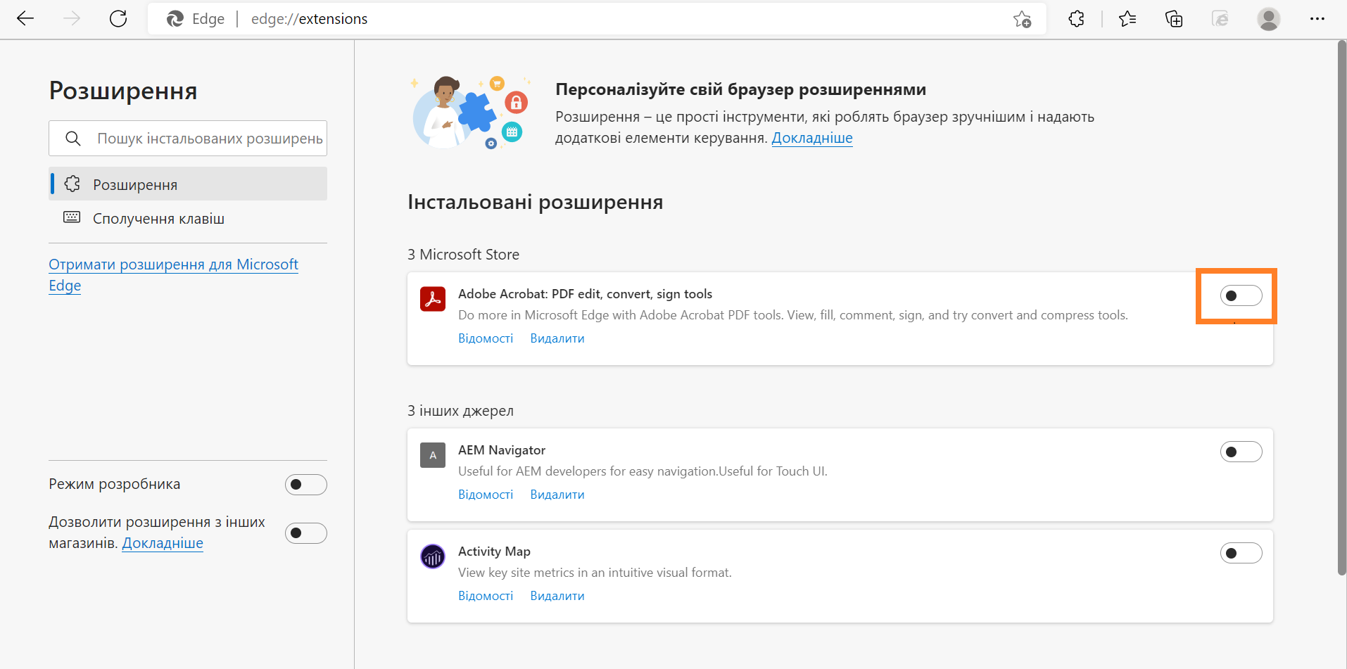The width and height of the screenshot is (1347, 669).
Task: Enable the Adobe Acrobat extension toggle
Action: point(1241,296)
